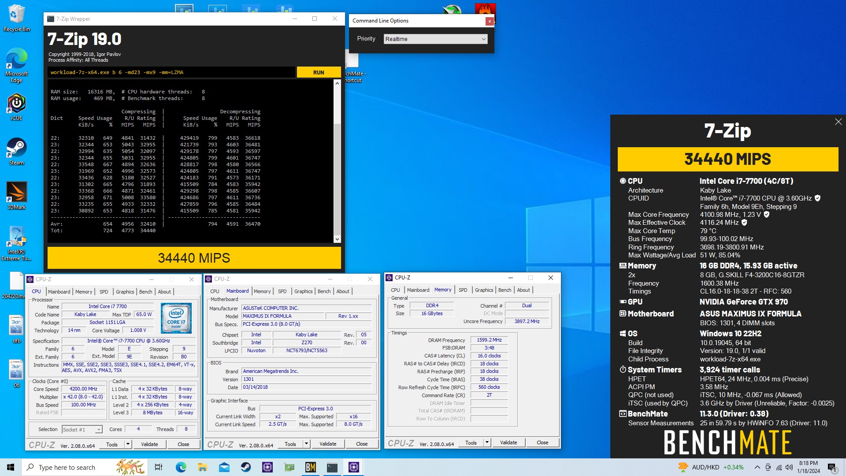
Task: Click 7-Zip output scrollbar up arrow
Action: pyautogui.click(x=337, y=83)
